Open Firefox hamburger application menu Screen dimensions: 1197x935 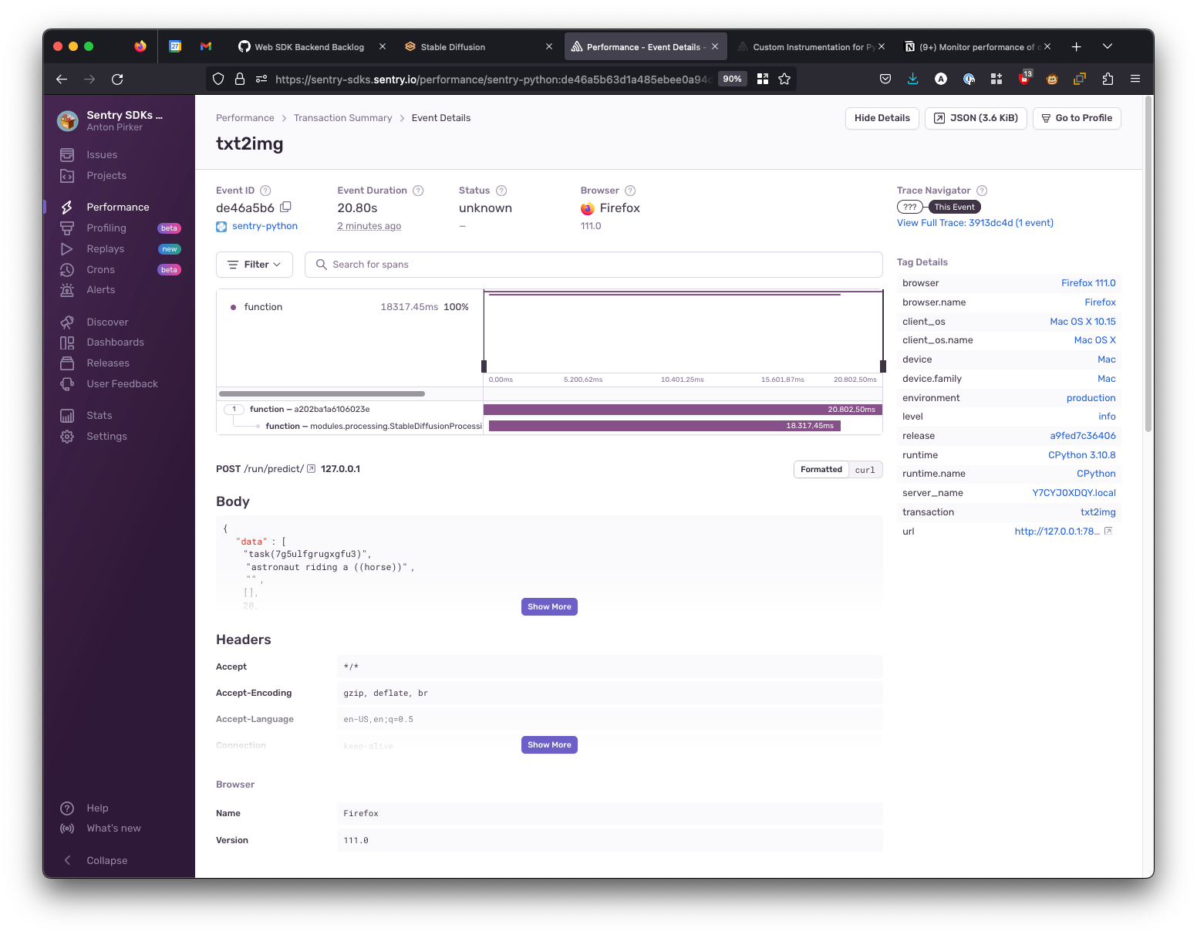1135,79
